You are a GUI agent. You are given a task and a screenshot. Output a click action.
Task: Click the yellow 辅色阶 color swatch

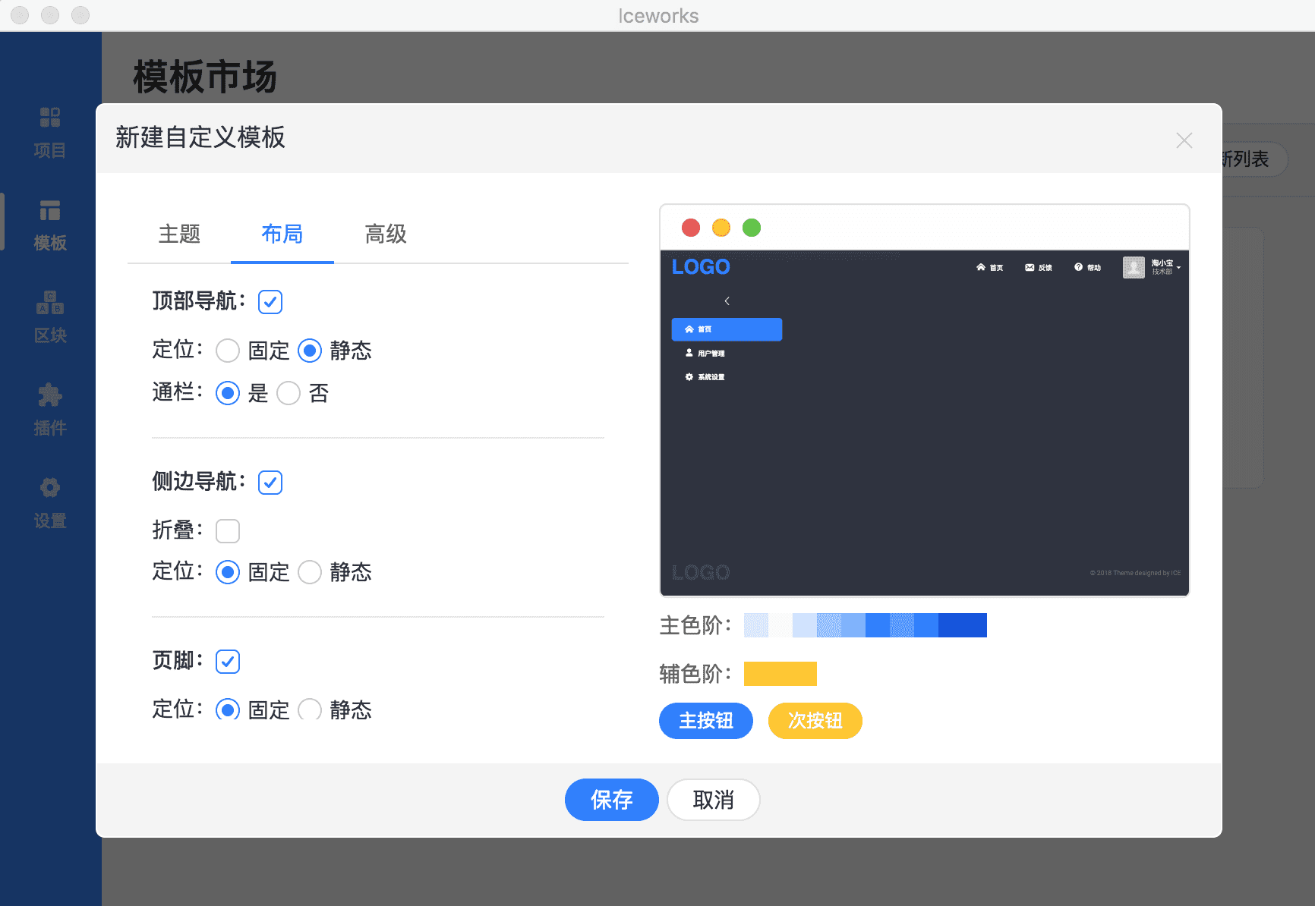(x=780, y=674)
